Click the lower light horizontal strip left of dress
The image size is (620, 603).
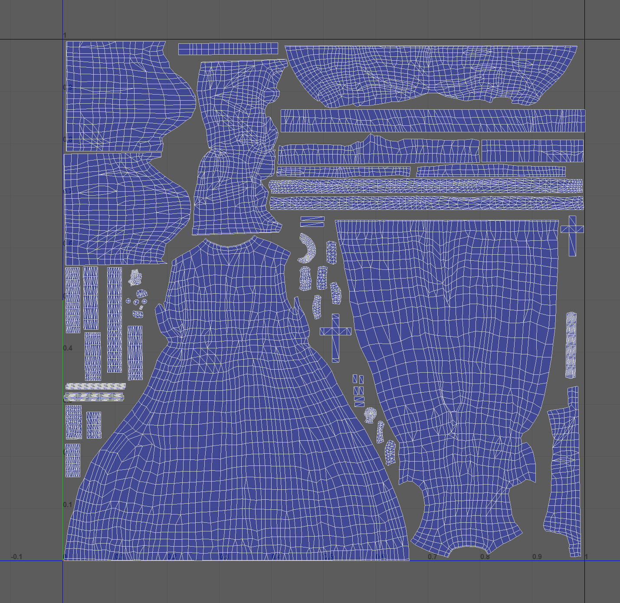point(94,397)
